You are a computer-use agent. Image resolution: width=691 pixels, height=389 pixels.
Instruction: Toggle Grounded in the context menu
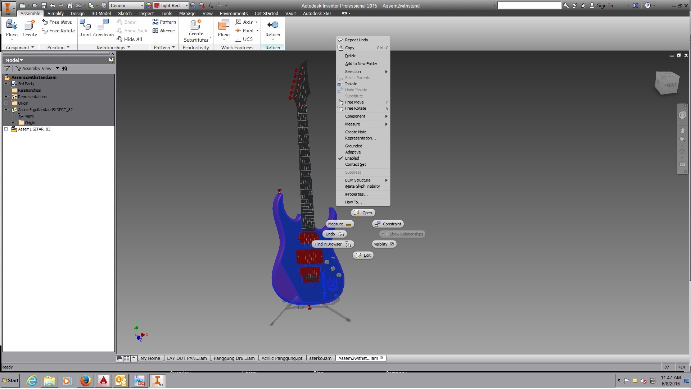(x=353, y=146)
